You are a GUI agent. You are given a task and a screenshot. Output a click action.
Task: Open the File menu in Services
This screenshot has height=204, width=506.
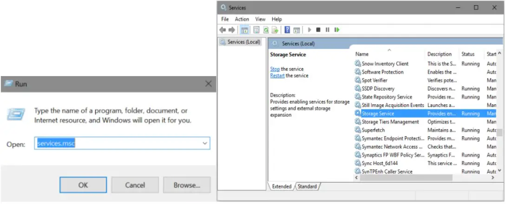pyautogui.click(x=225, y=19)
